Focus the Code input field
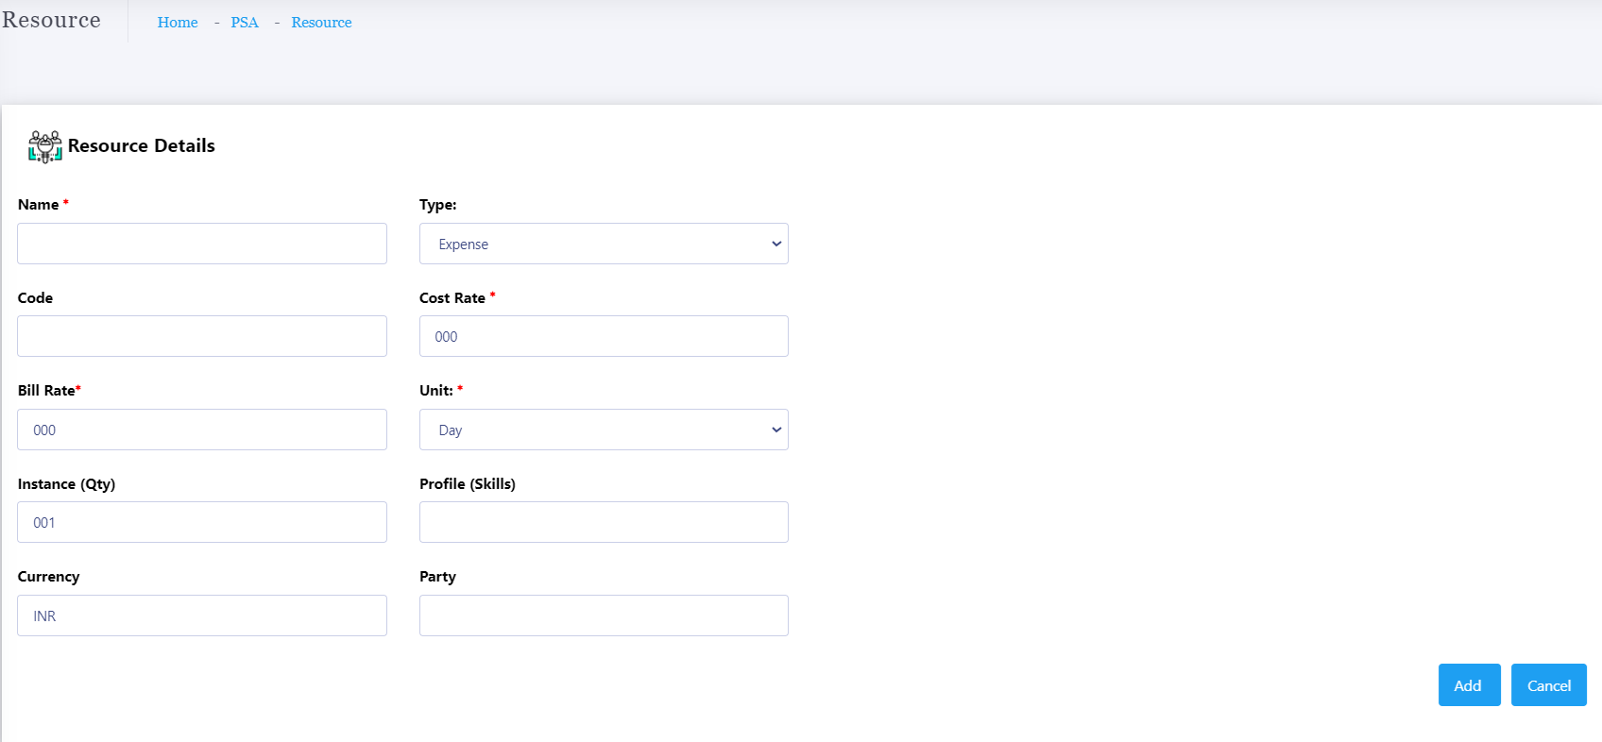The image size is (1602, 742). (202, 336)
